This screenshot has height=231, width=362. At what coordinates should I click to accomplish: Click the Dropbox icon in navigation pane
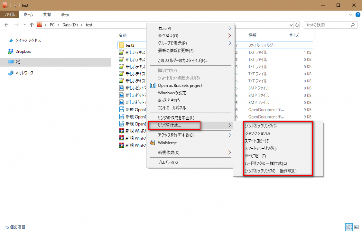click(x=11, y=51)
